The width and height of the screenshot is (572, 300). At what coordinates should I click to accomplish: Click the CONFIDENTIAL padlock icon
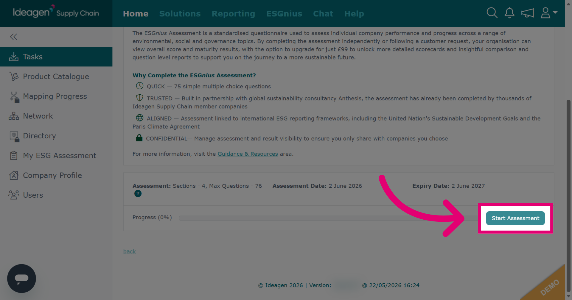click(139, 138)
